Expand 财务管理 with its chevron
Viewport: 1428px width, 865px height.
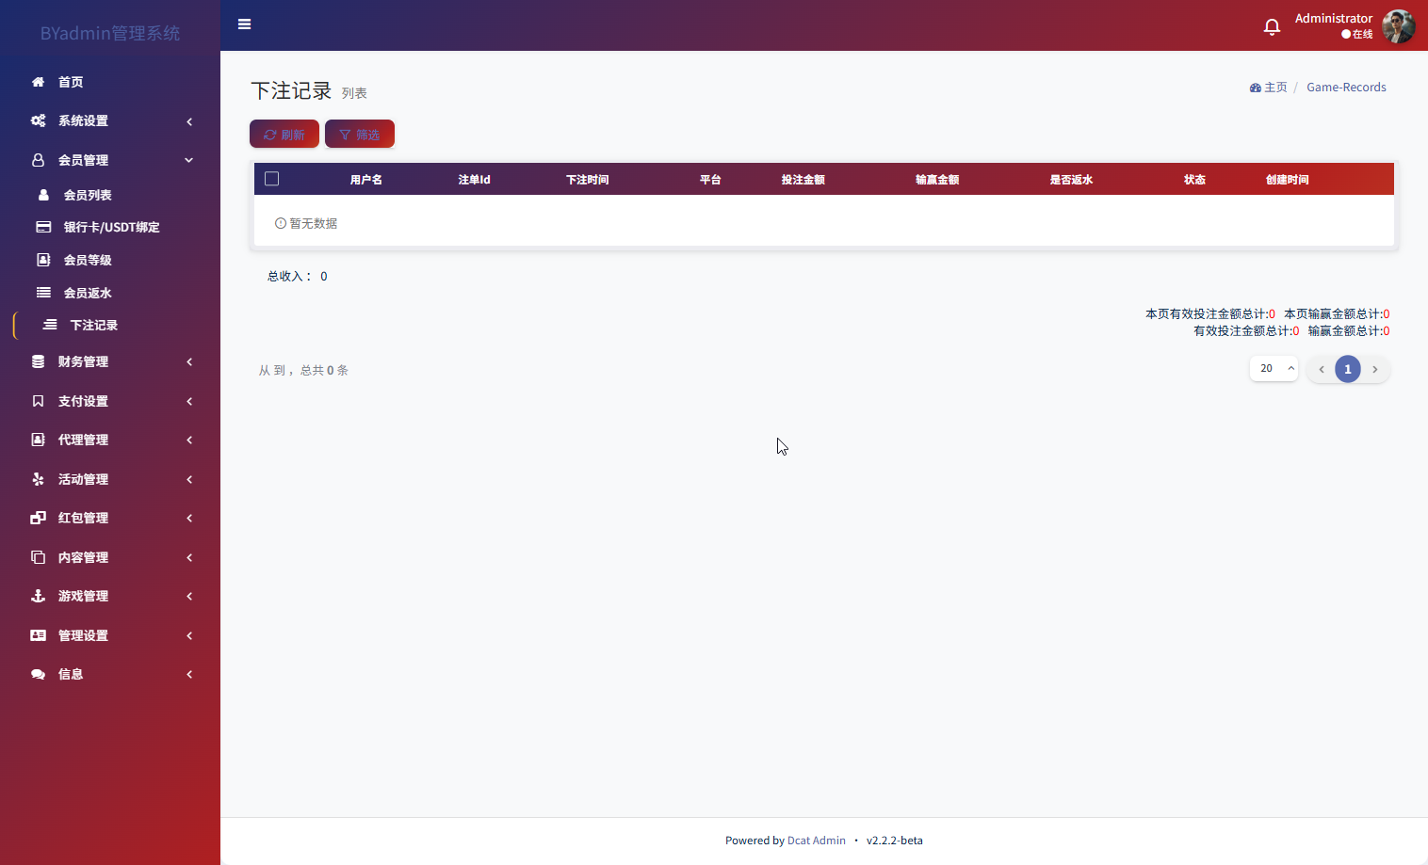tap(189, 361)
